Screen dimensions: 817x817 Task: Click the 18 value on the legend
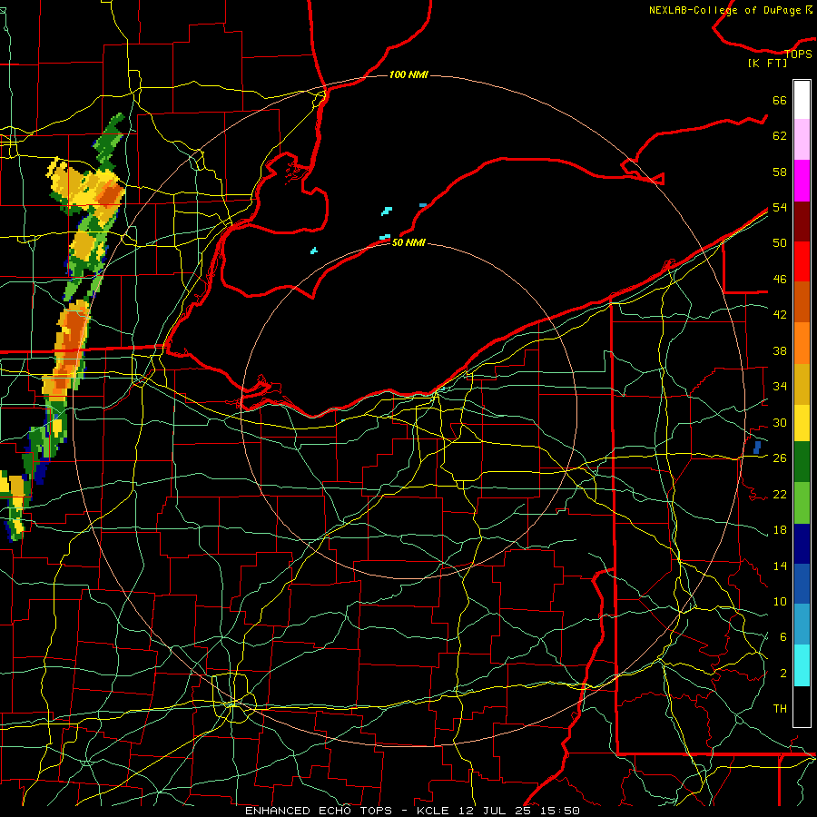click(780, 530)
